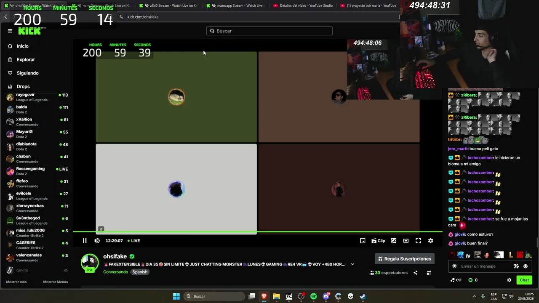This screenshot has height=303, width=539.
Task: Pause the live stream video
Action: 85,241
